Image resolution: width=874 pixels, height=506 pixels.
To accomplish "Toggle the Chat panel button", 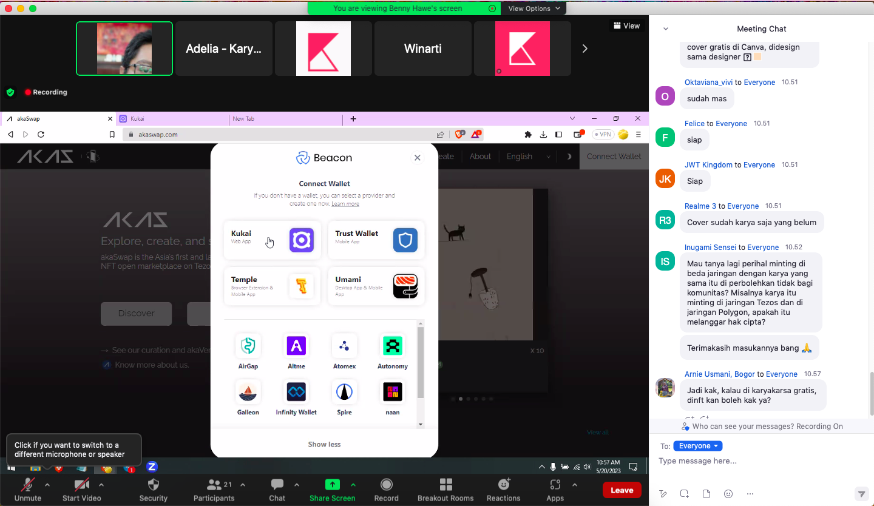I will pyautogui.click(x=277, y=490).
